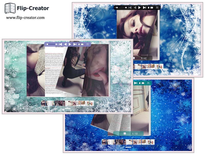The width and height of the screenshot is (205, 154).
Task: Switch to double-page view in green toolbar
Action: pos(143,83)
